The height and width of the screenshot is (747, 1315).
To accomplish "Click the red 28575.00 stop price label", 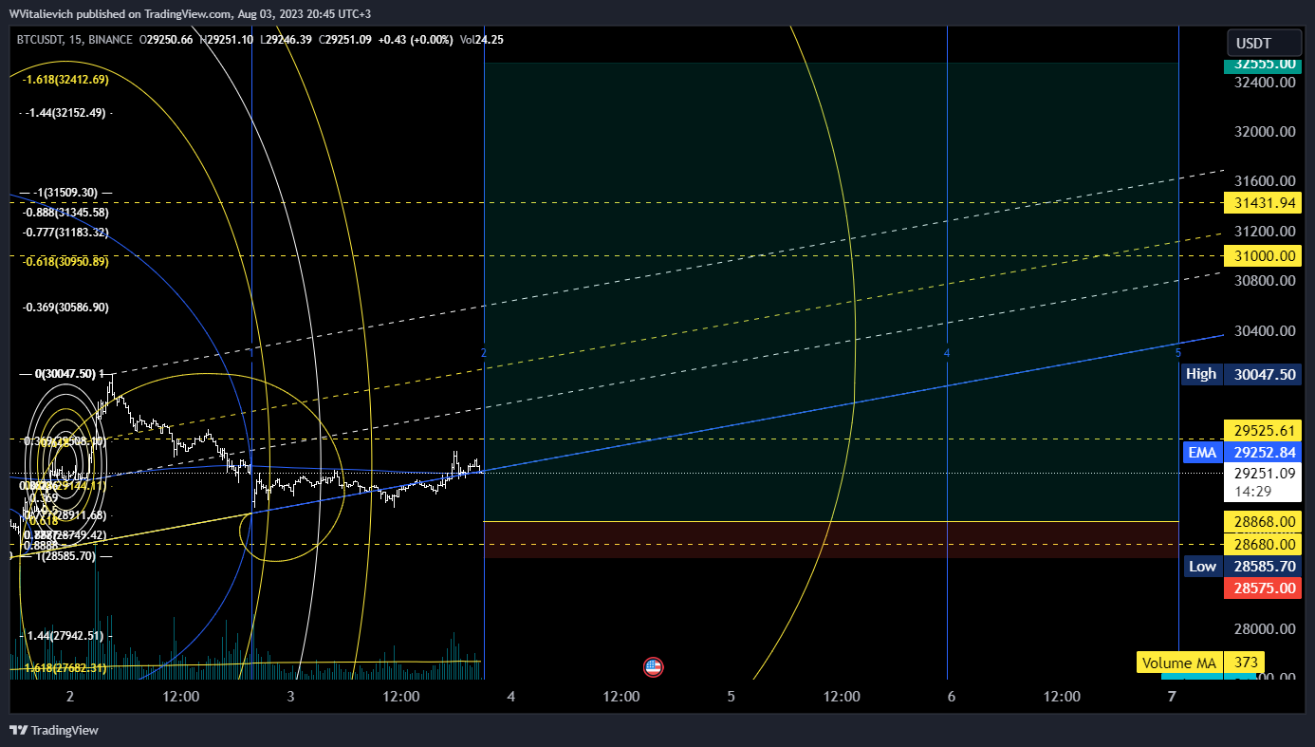I will (1262, 588).
